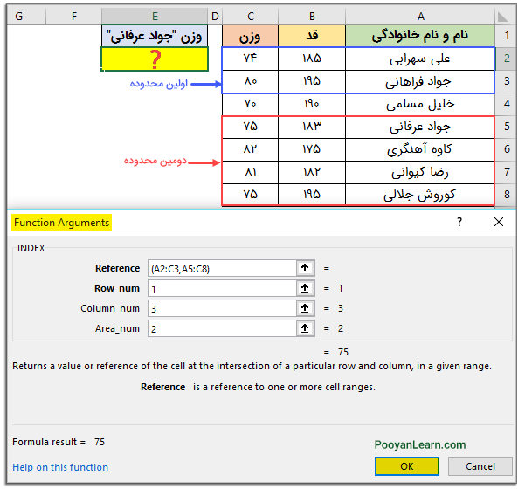Click inside the Reference input field
The height and width of the screenshot is (489, 525).
[x=222, y=268]
